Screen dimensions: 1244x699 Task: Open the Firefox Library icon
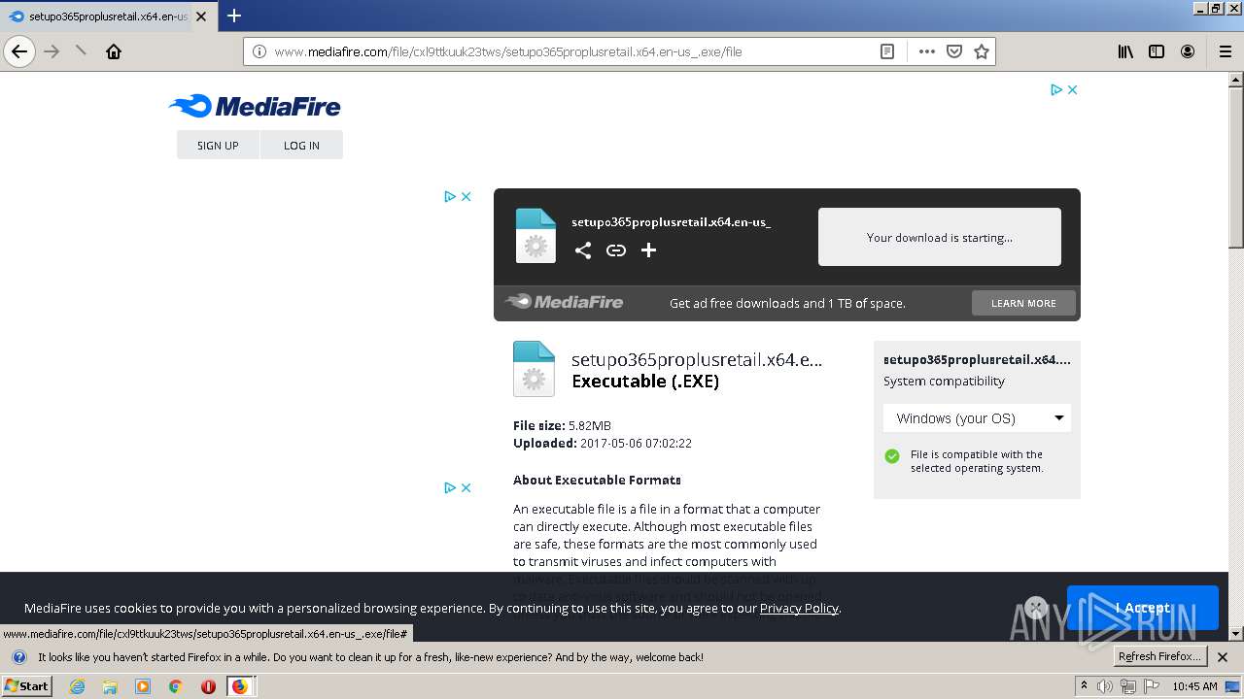(1125, 51)
